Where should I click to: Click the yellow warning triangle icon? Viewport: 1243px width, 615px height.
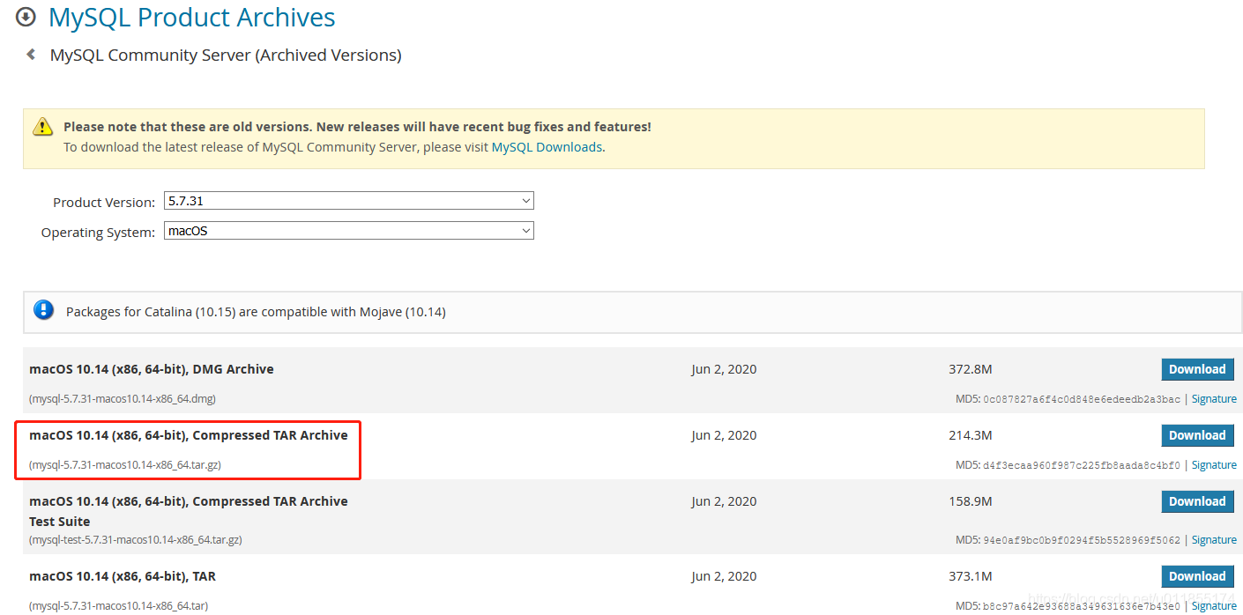tap(42, 127)
